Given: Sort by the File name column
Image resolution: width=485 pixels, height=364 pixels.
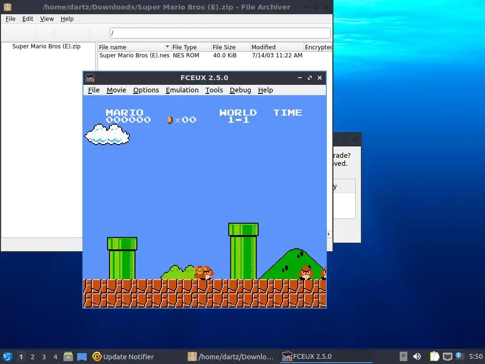Looking at the screenshot, I should (134, 47).
